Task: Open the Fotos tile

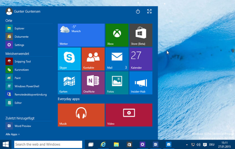Action: (x=117, y=83)
